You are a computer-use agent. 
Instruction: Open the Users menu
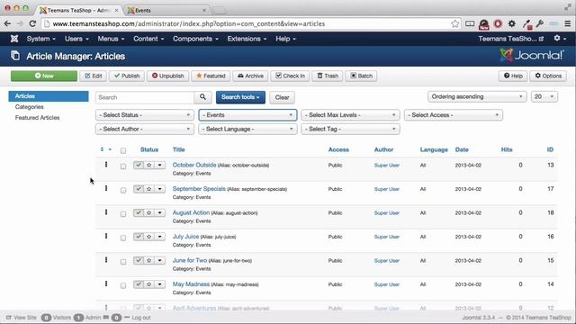pos(76,39)
